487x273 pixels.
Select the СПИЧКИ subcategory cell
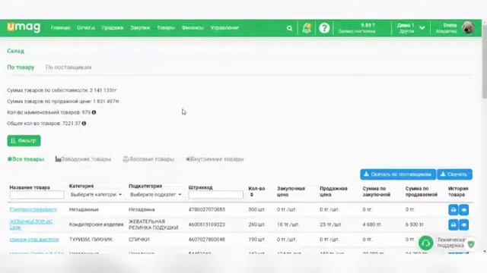pos(138,240)
